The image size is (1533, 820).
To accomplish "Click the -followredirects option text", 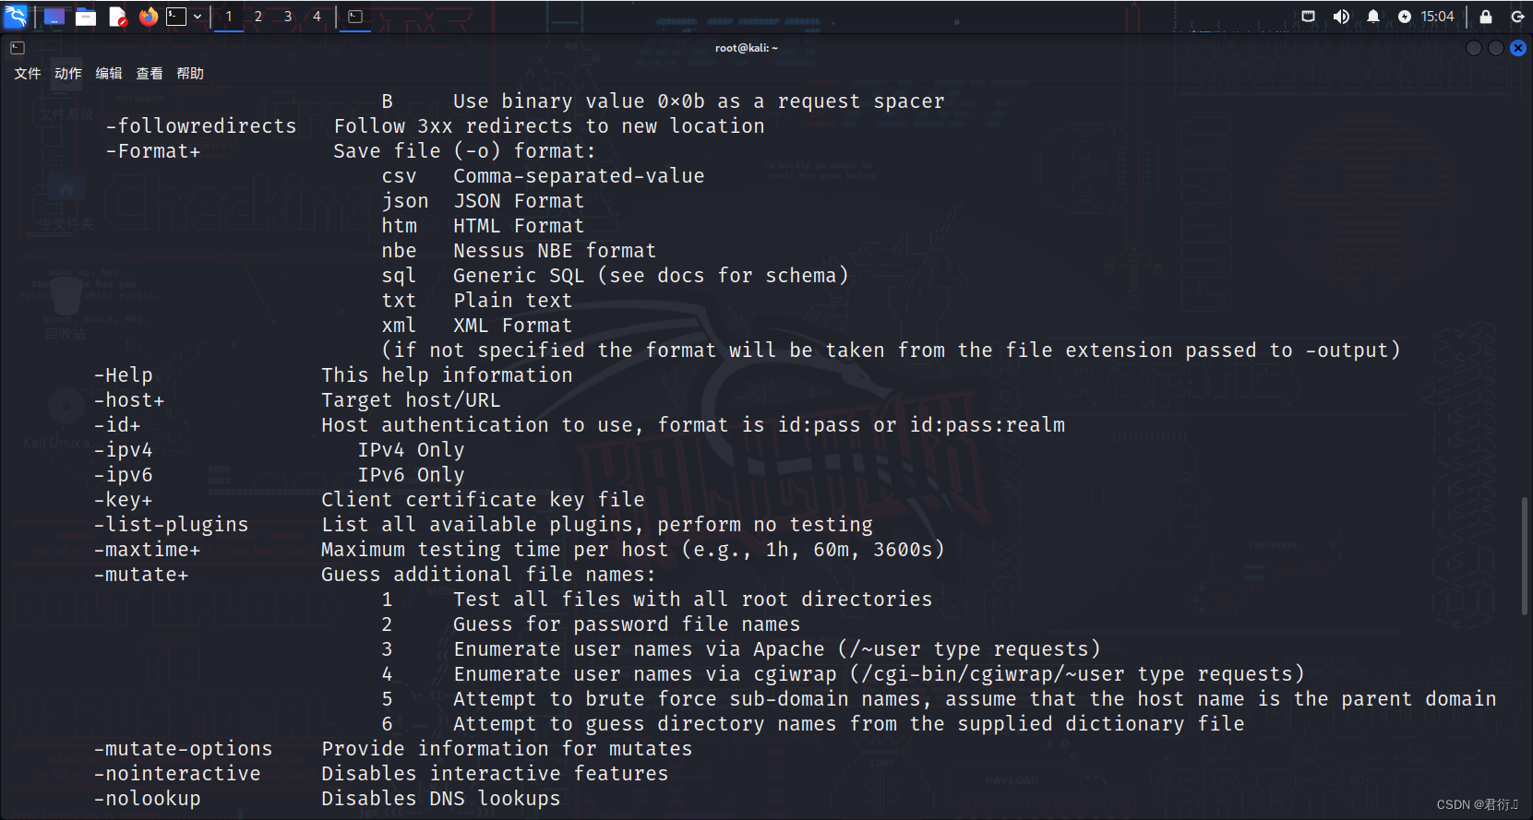I will click(x=201, y=126).
